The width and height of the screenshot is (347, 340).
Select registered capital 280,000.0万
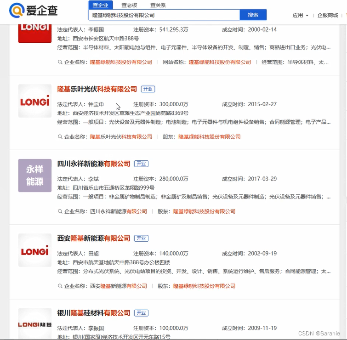tap(174, 179)
